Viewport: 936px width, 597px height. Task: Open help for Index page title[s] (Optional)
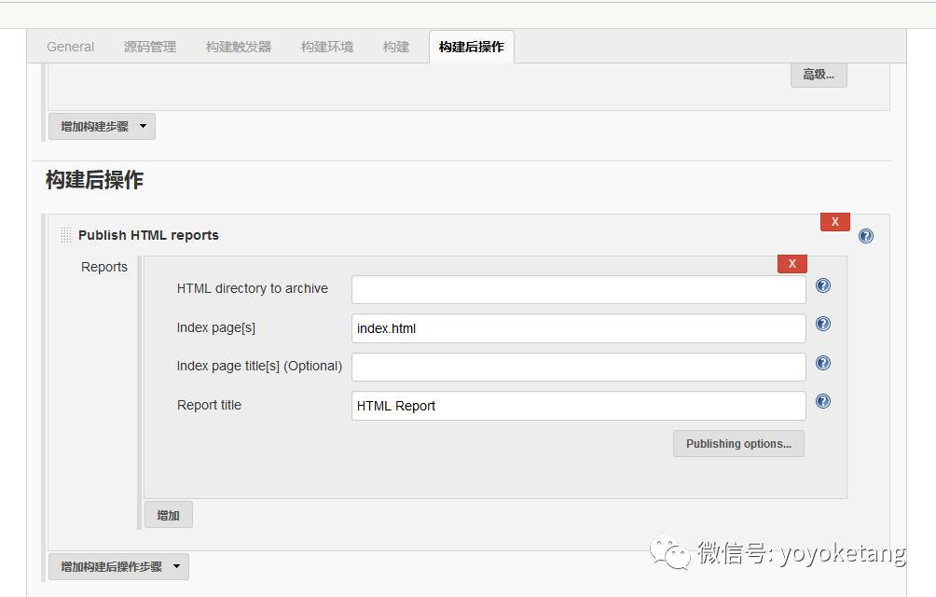(823, 363)
